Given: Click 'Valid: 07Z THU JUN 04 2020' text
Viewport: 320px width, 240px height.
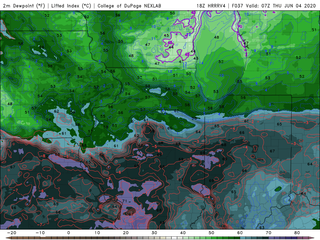Looking at the screenshot, I should [281, 6].
